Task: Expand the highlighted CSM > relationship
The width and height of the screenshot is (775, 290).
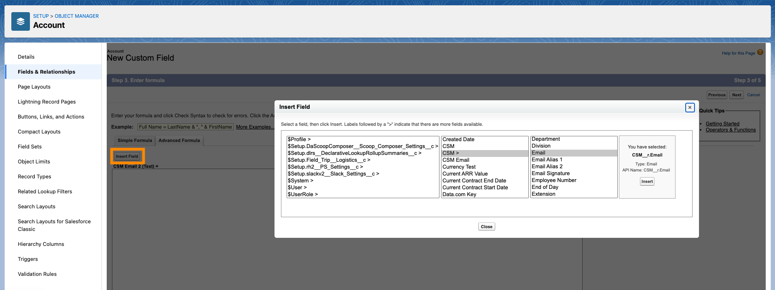Action: pyautogui.click(x=485, y=153)
